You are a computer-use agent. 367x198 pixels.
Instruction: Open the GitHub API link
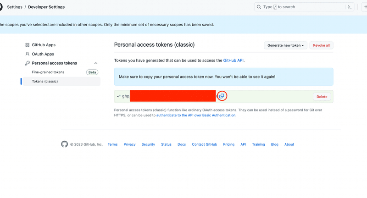point(234,60)
